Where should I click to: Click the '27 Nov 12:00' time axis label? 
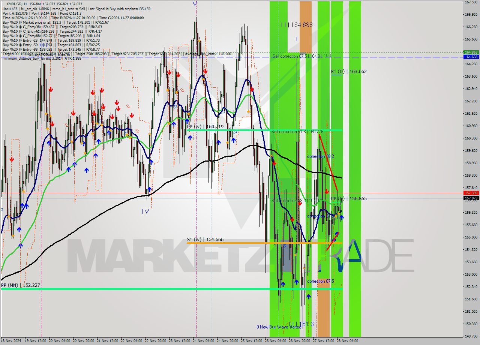[323, 341]
